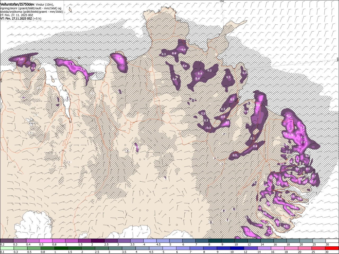Click the 20 swatch in upper legend row
Viewport: 339px width, 254px height.
click(306, 241)
